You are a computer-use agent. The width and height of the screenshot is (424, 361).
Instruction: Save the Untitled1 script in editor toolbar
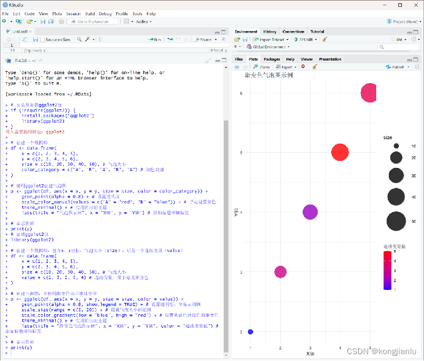coord(35,39)
